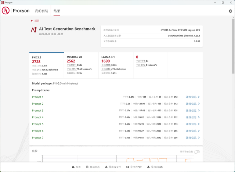Toggle the show detailed info switch in monitoring
The image size is (235, 172).
[x=197, y=152]
